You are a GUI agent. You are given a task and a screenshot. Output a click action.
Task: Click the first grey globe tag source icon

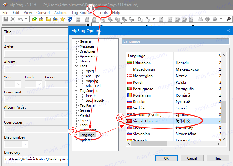click(x=208, y=19)
